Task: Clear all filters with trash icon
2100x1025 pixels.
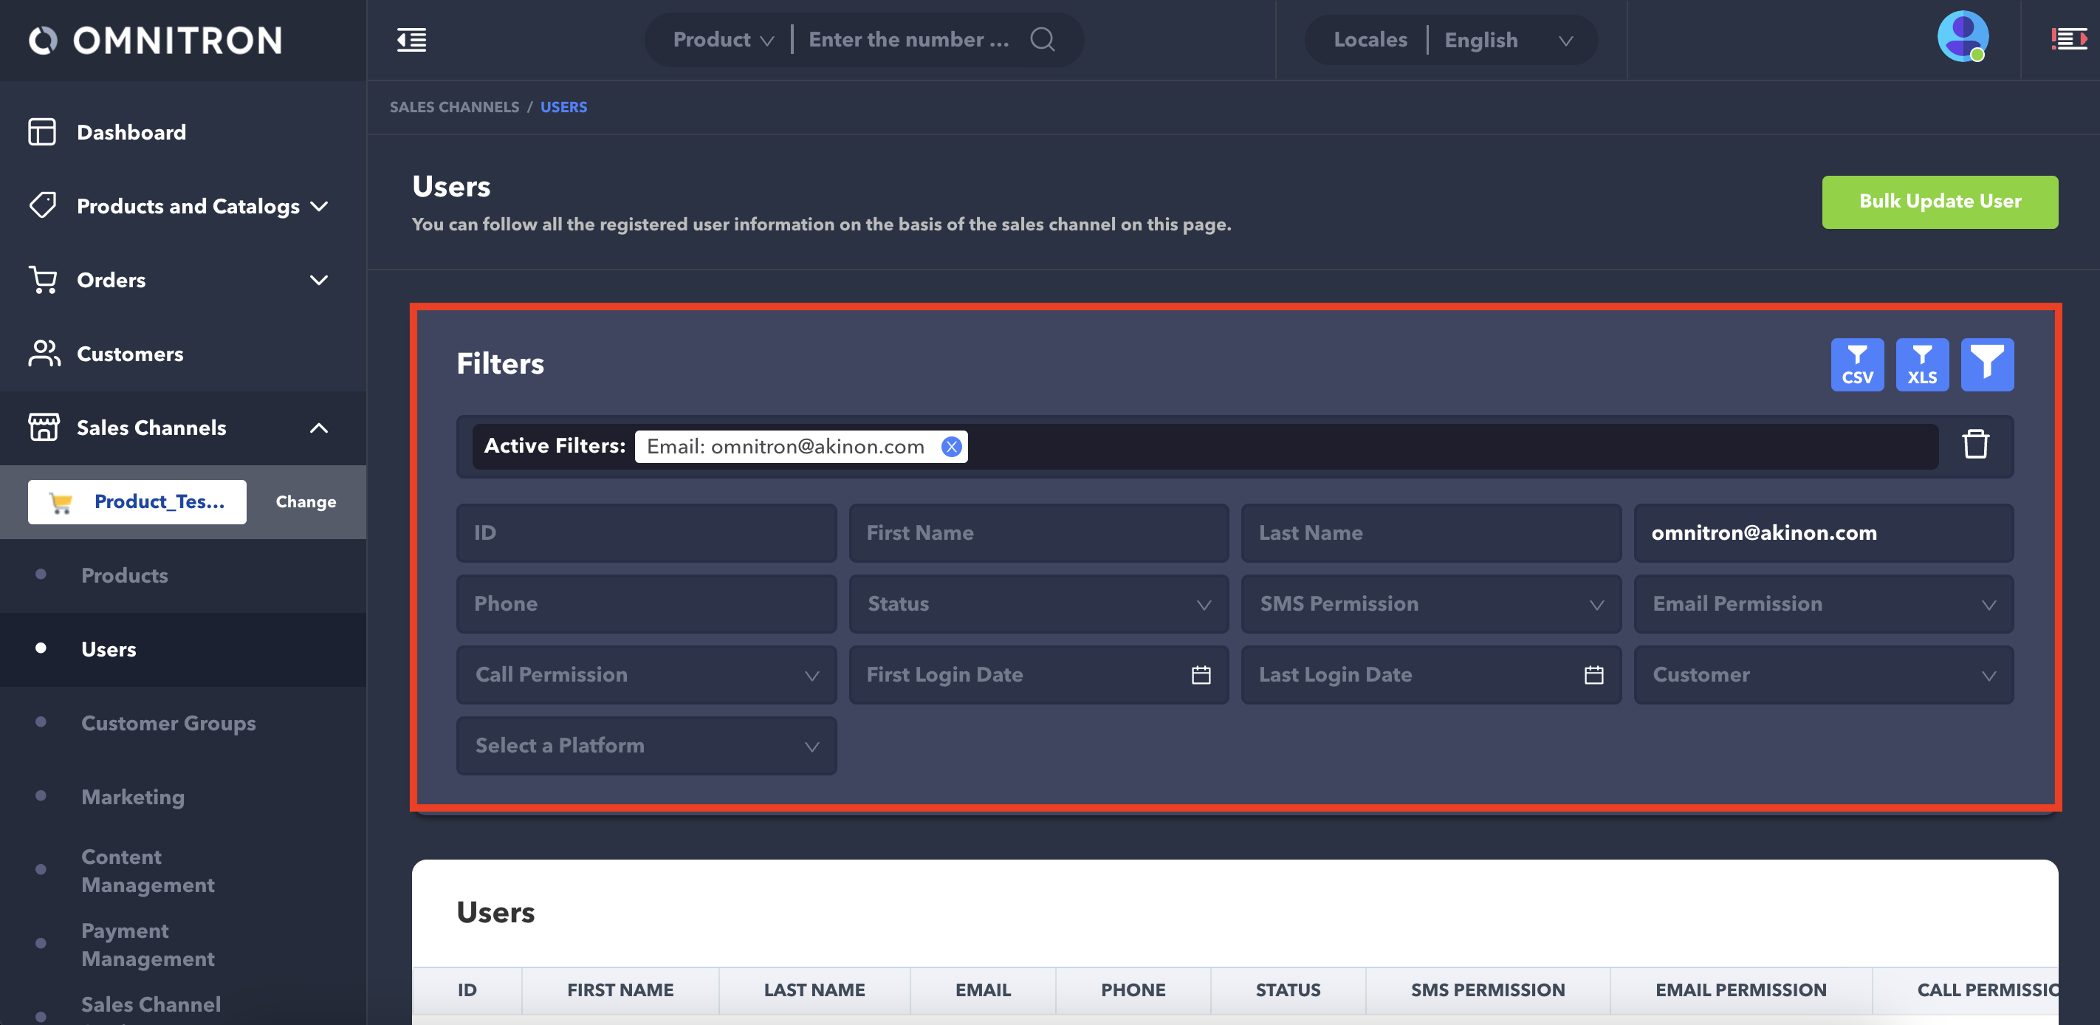Action: [x=1974, y=445]
